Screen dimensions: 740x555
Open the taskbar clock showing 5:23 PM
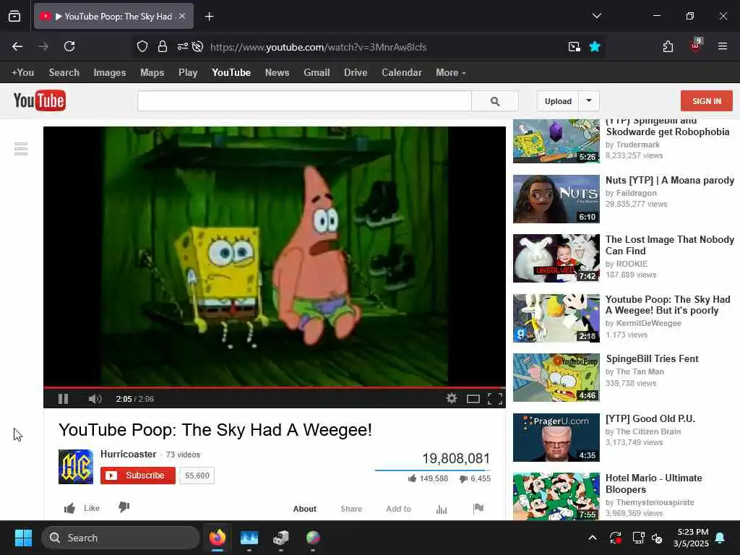tap(691, 538)
